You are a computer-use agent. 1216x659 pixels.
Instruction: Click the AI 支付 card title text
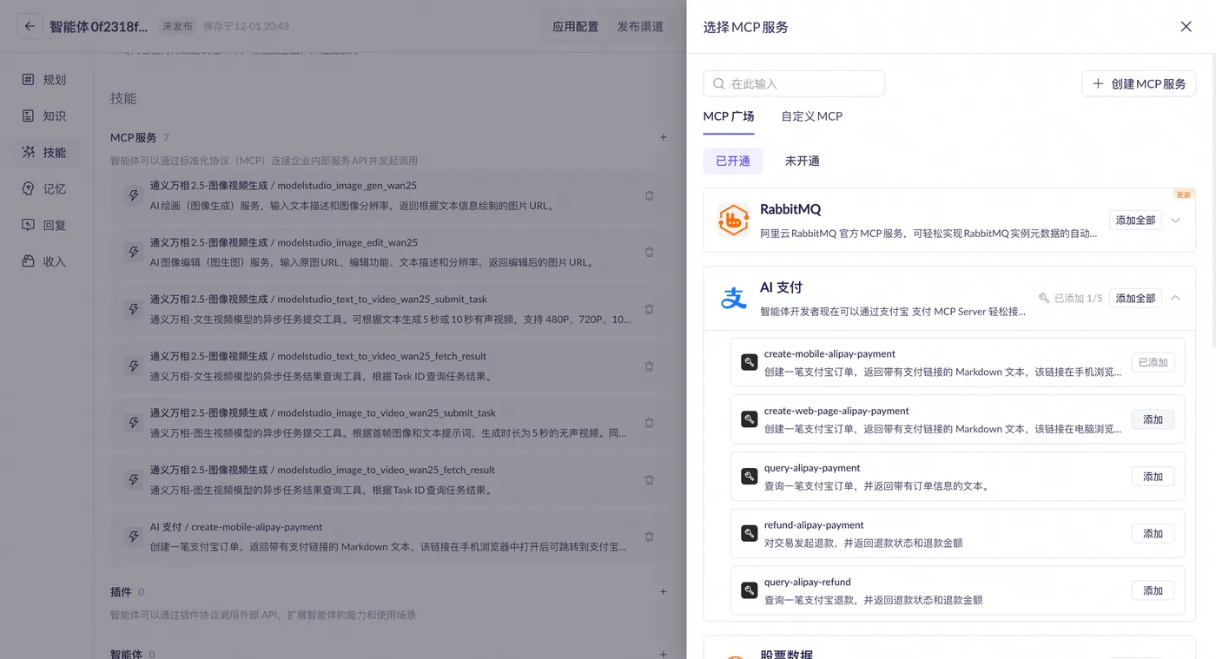coord(781,287)
